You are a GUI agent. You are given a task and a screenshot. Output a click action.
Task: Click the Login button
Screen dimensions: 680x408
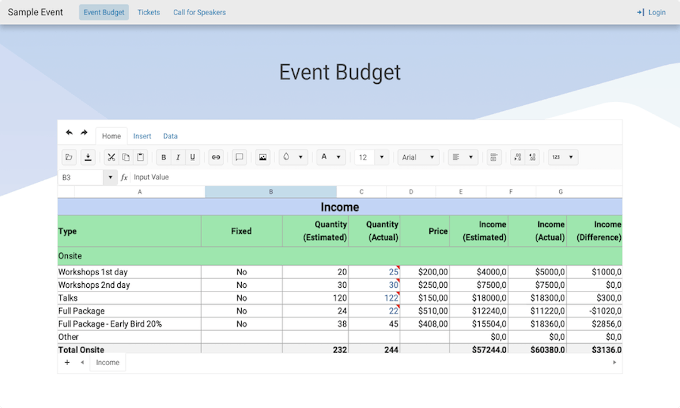[x=651, y=13]
